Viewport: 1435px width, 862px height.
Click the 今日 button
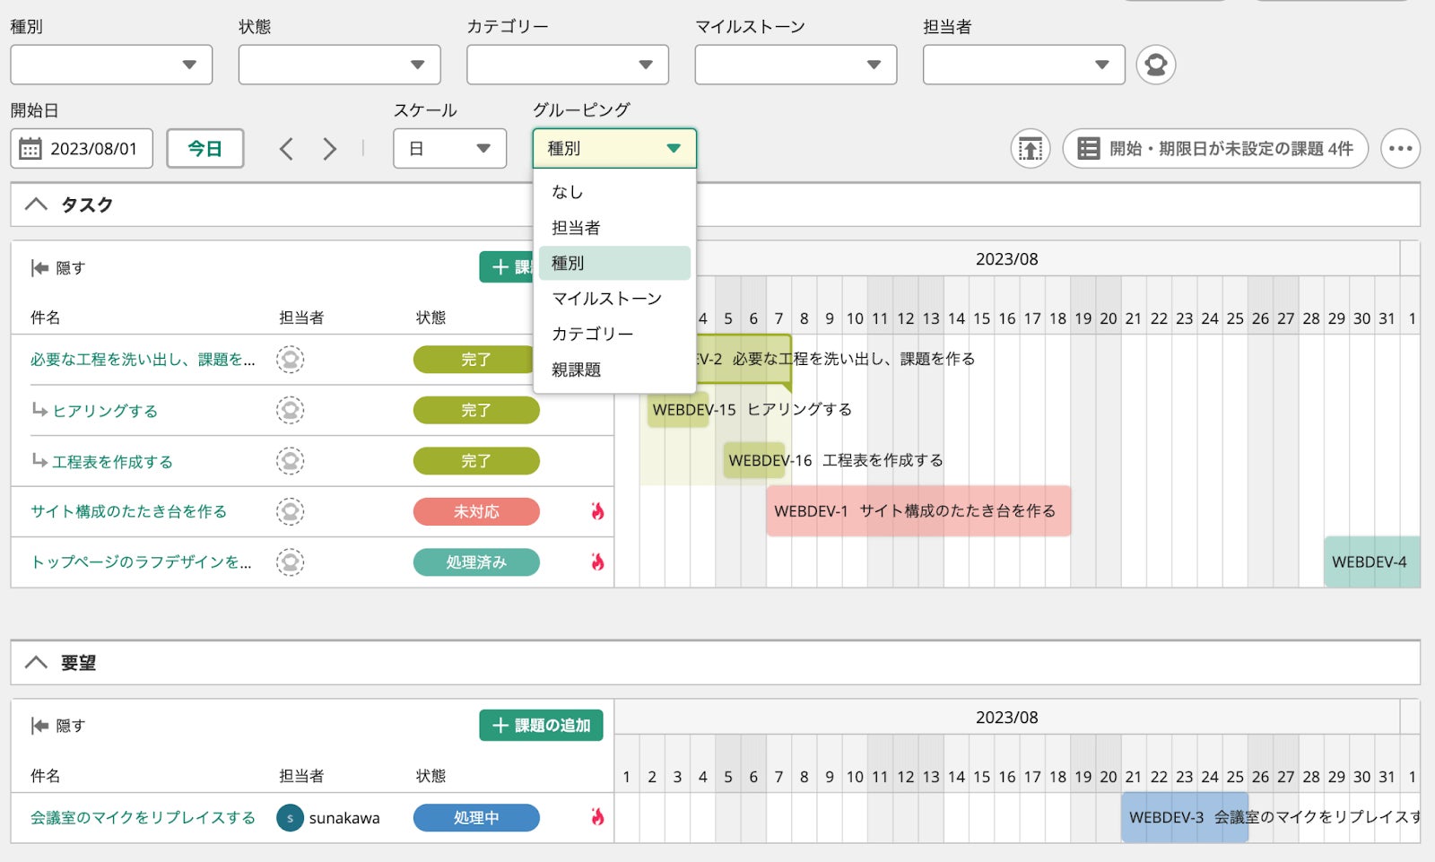tap(205, 149)
